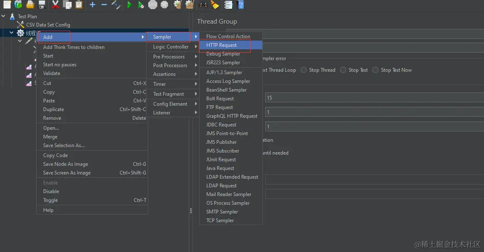Select GraphQL HTTP Request entry

(231, 116)
